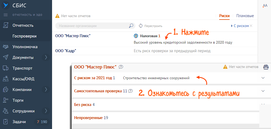
Task: Click the Непроверенные 19 heading
Action: [x=91, y=118]
